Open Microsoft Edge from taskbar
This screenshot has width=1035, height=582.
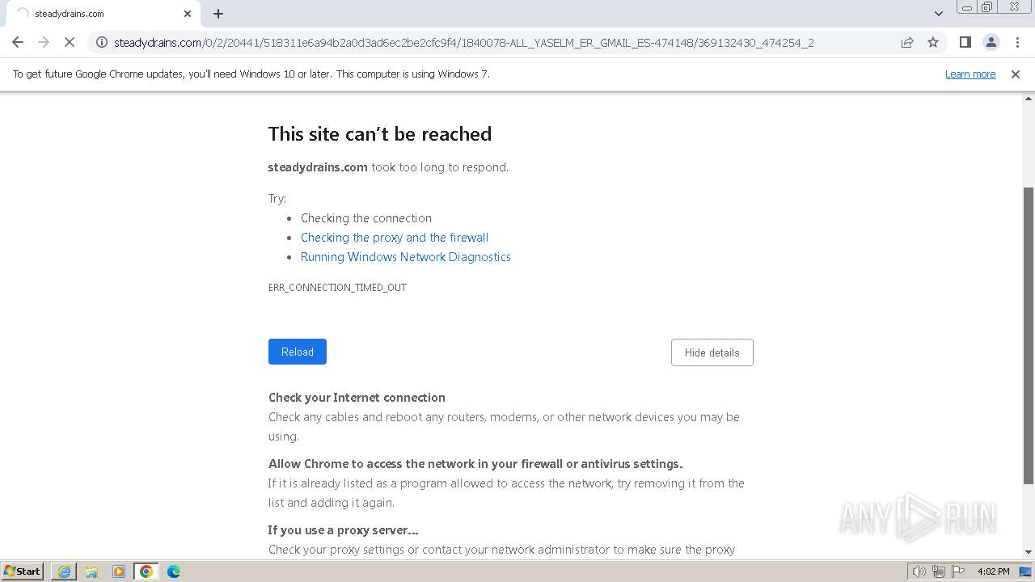174,571
